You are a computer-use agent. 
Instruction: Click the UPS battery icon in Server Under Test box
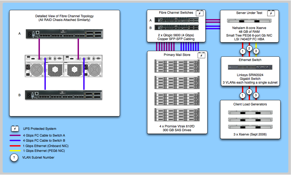click(271, 13)
